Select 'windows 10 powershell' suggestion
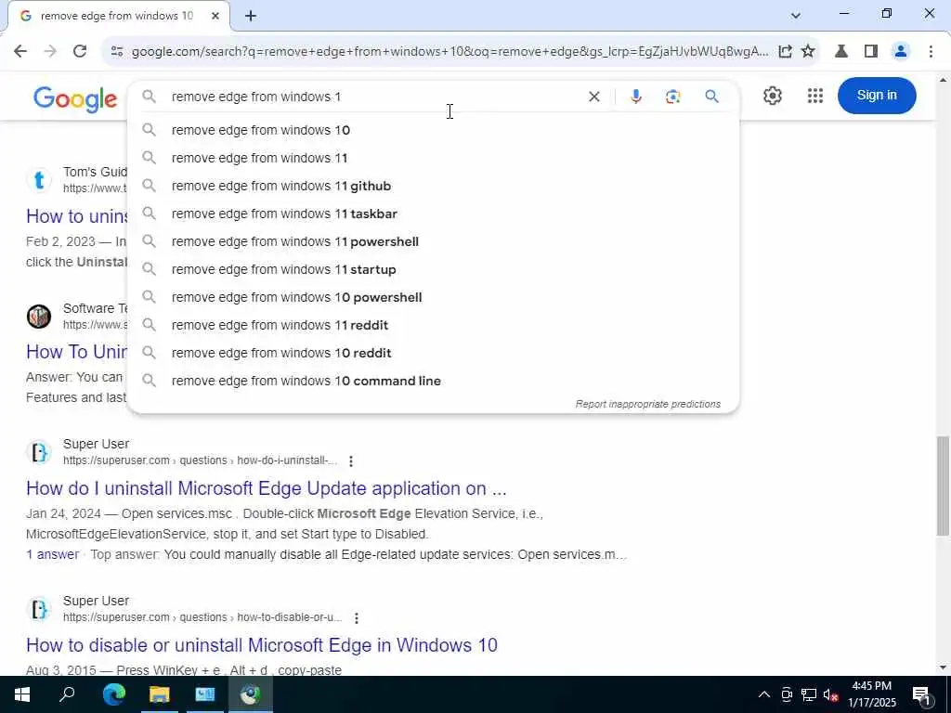Viewport: 951px width, 713px height. click(x=434, y=298)
